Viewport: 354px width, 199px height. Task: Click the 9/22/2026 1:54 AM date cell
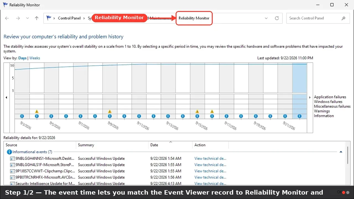pos(166,158)
